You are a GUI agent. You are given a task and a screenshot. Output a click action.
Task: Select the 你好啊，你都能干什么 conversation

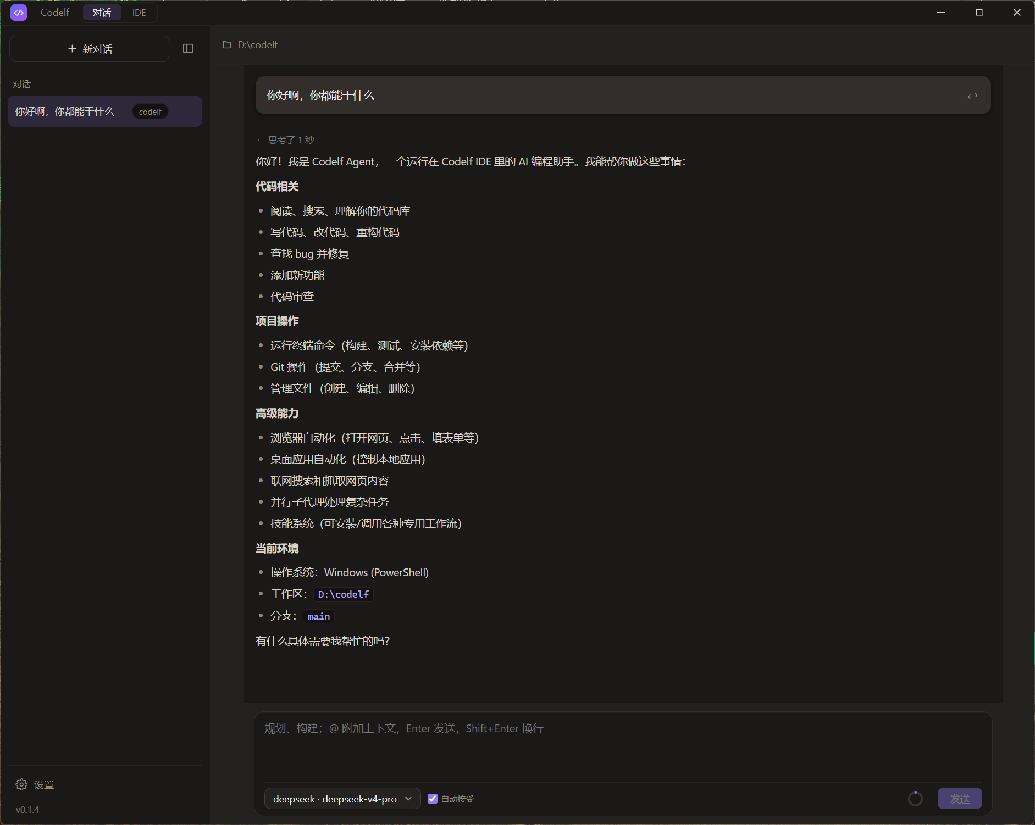pos(105,112)
